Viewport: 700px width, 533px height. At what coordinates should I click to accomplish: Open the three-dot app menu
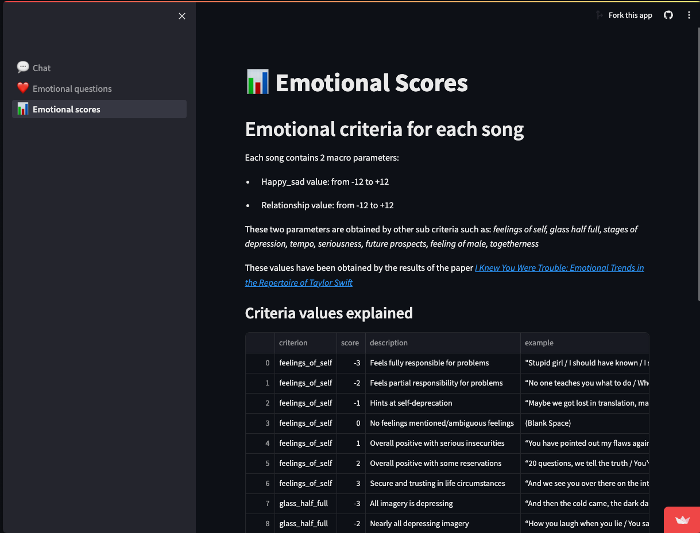[689, 15]
